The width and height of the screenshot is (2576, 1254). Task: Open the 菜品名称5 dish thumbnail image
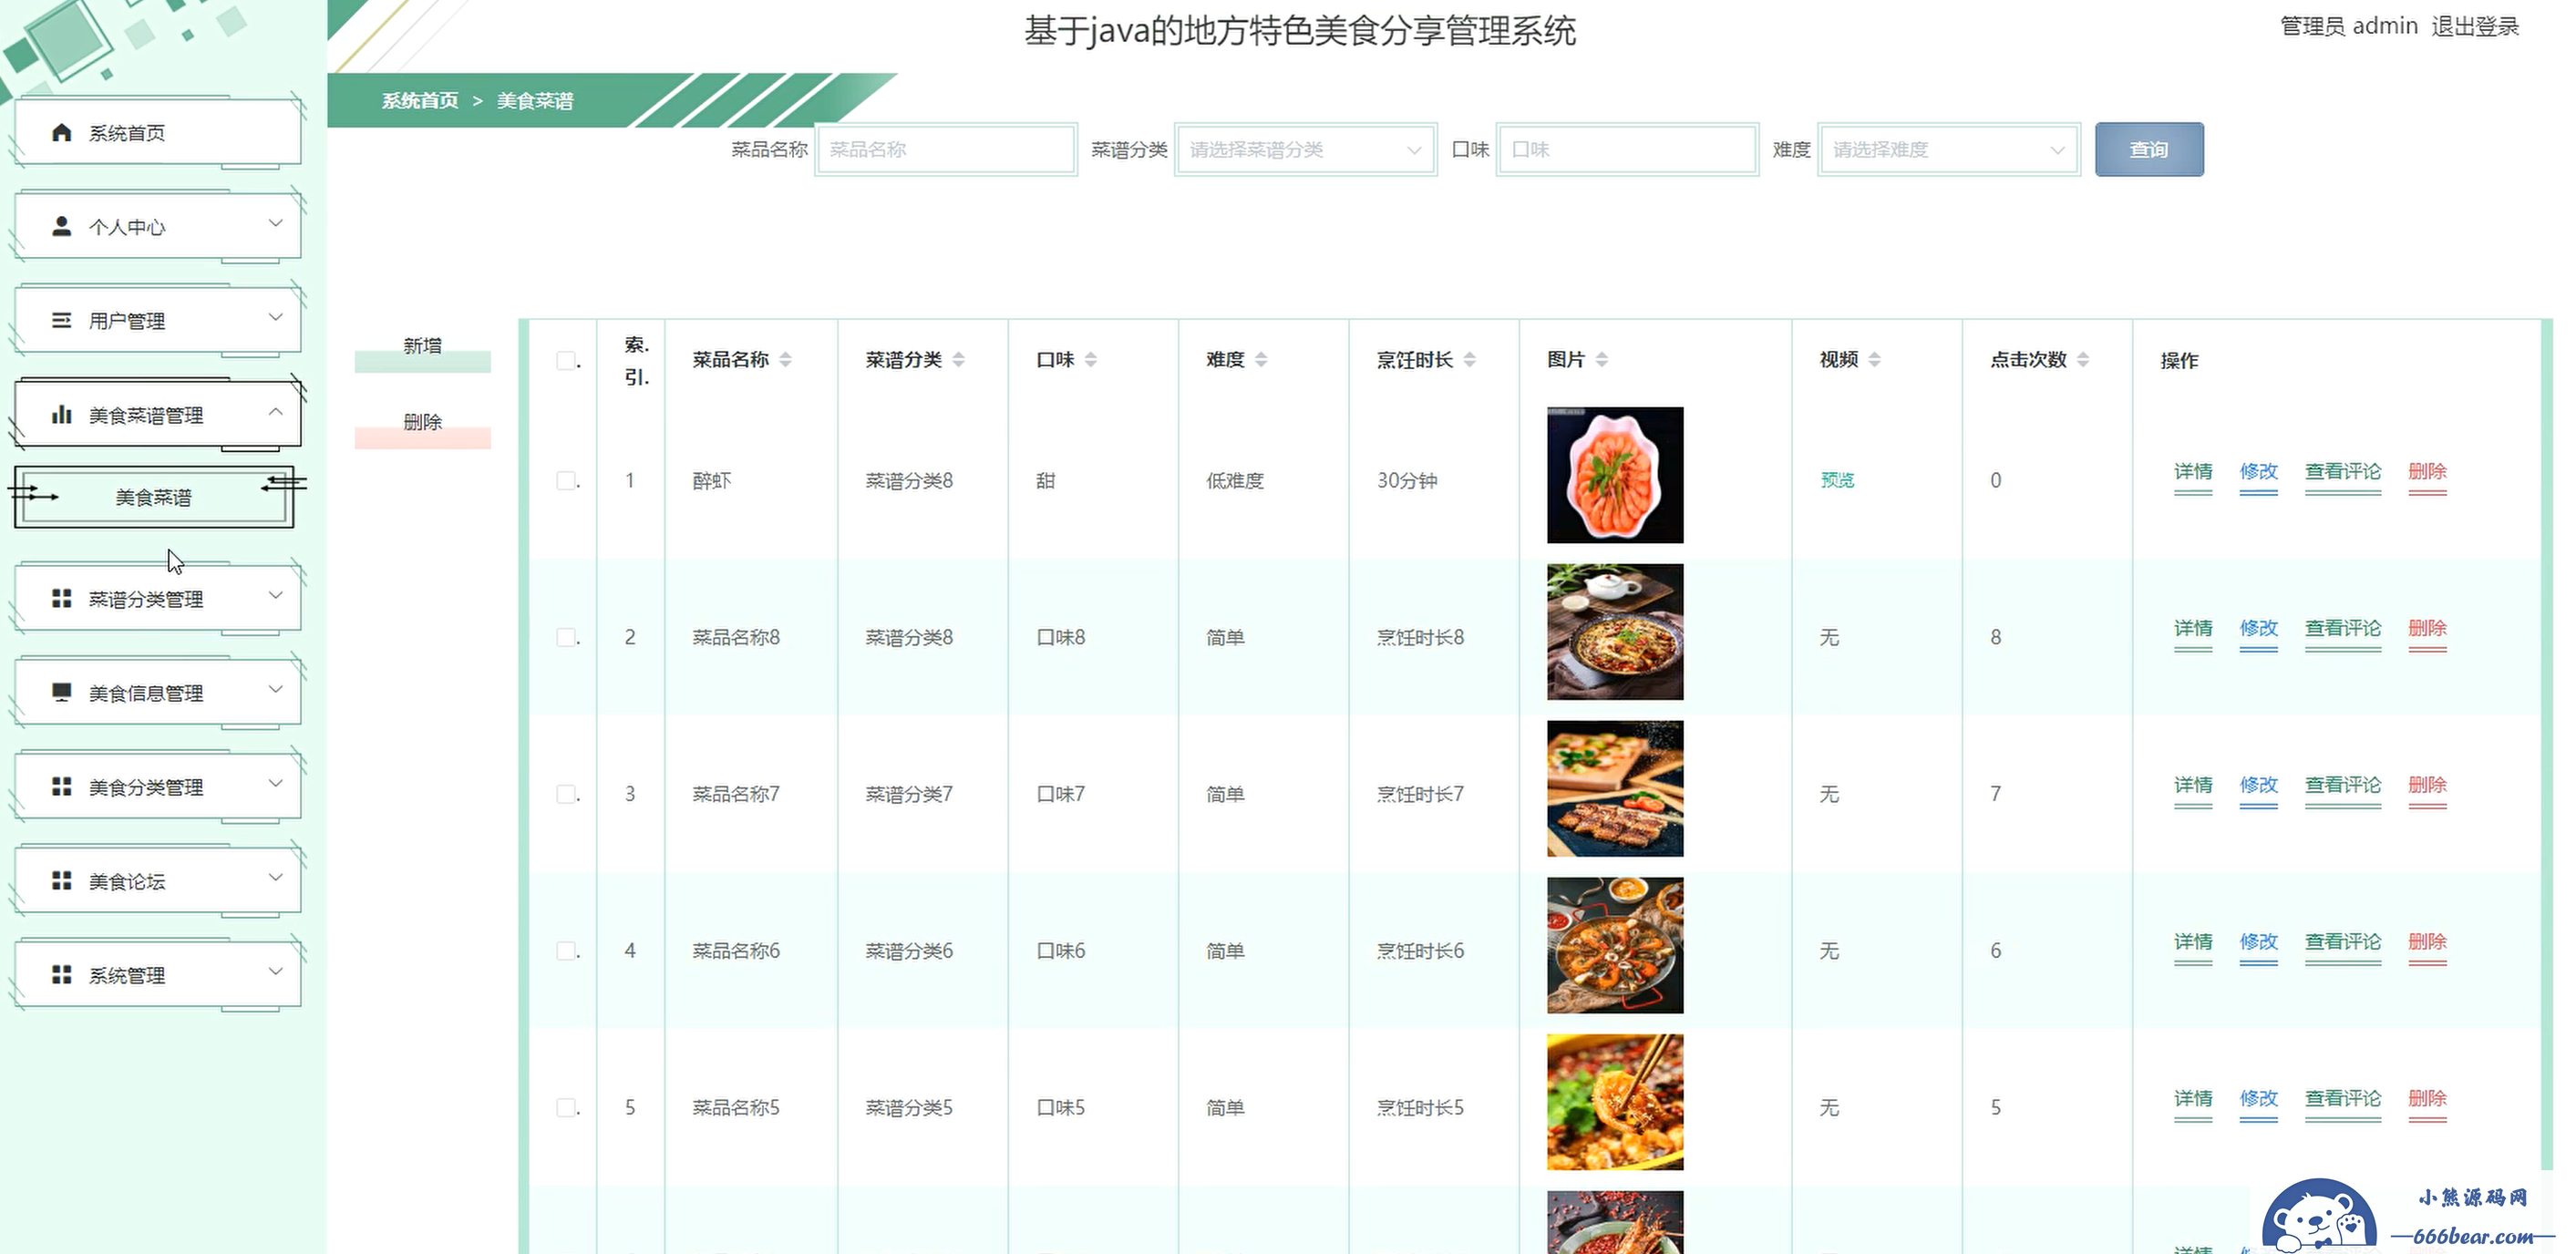(x=1615, y=1102)
